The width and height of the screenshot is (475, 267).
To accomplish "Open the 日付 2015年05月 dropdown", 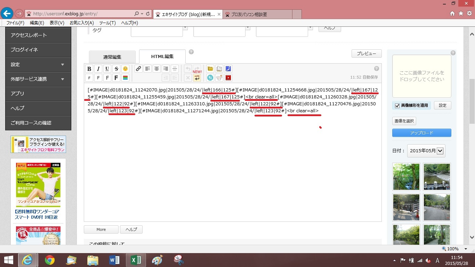I will coord(426,151).
